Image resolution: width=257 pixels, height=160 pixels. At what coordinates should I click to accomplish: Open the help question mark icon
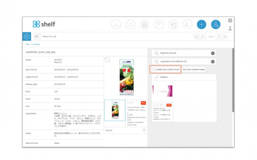tap(230, 20)
